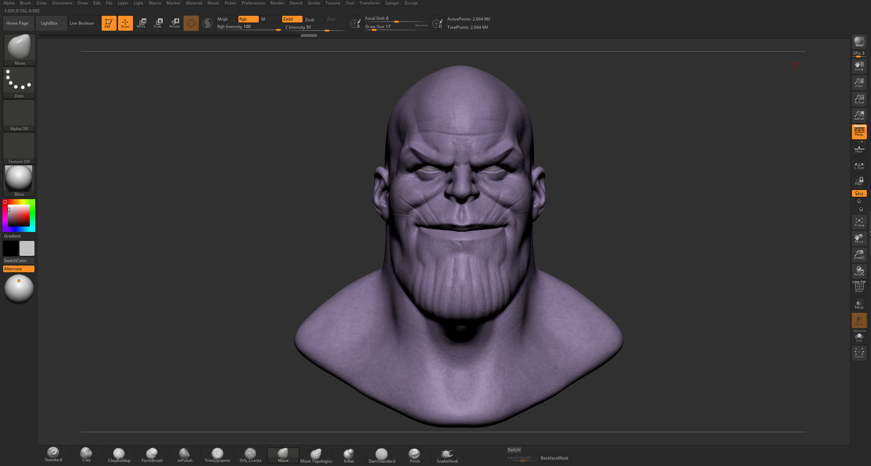Open the Blinn material picker
This screenshot has height=466, width=871.
(x=19, y=181)
